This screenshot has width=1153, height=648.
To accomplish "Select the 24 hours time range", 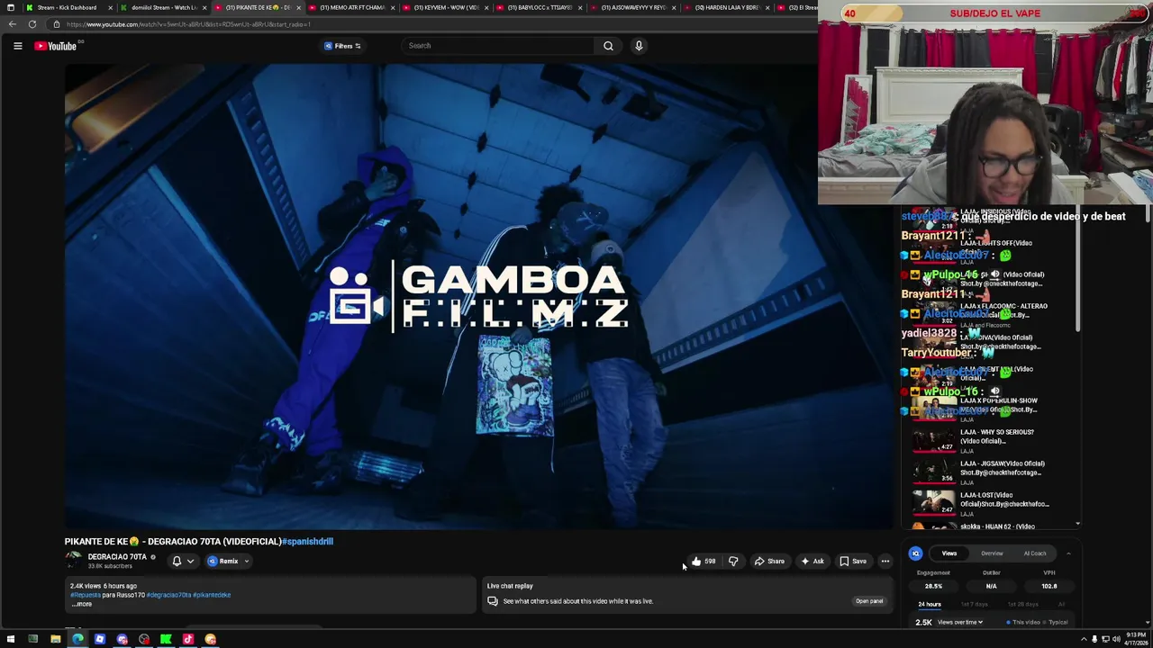I will tap(930, 605).
